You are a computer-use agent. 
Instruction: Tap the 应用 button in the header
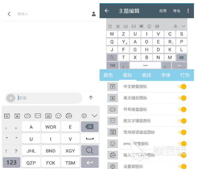coord(163,11)
